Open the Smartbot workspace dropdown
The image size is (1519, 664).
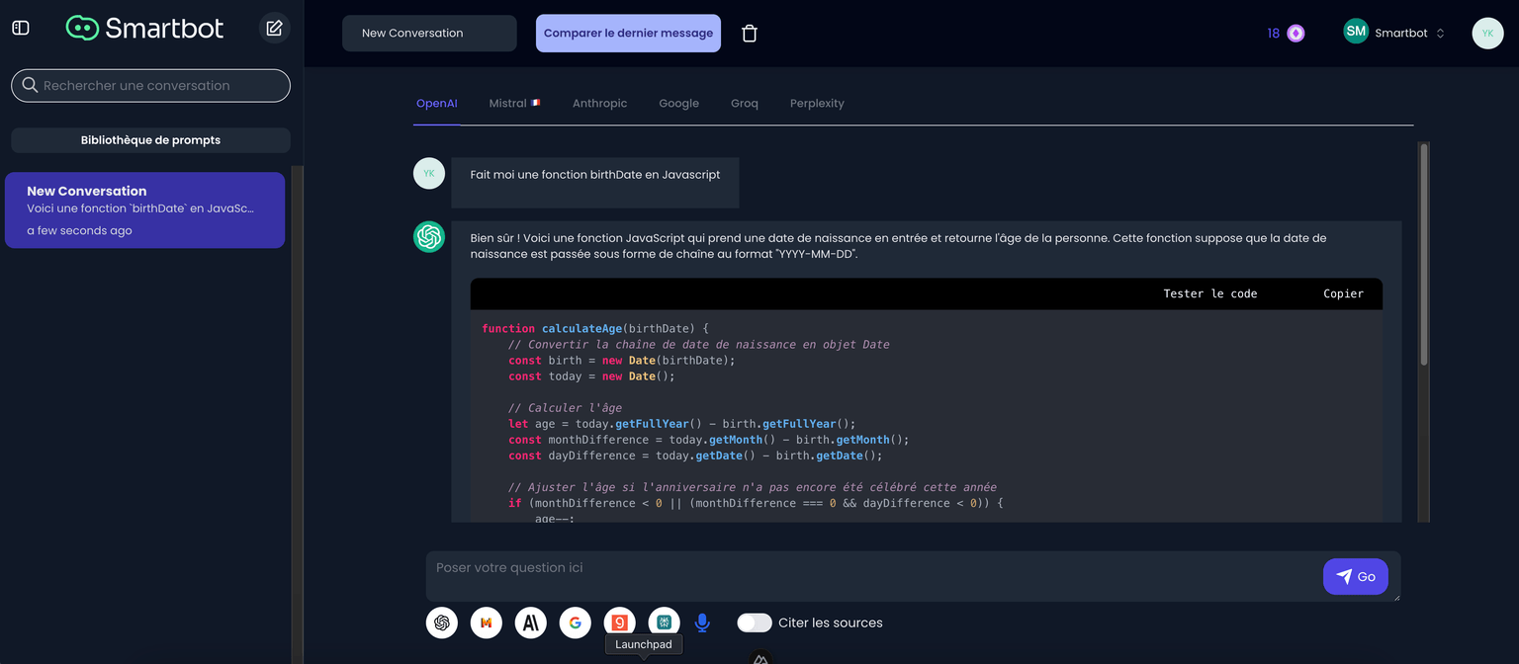(x=1394, y=33)
